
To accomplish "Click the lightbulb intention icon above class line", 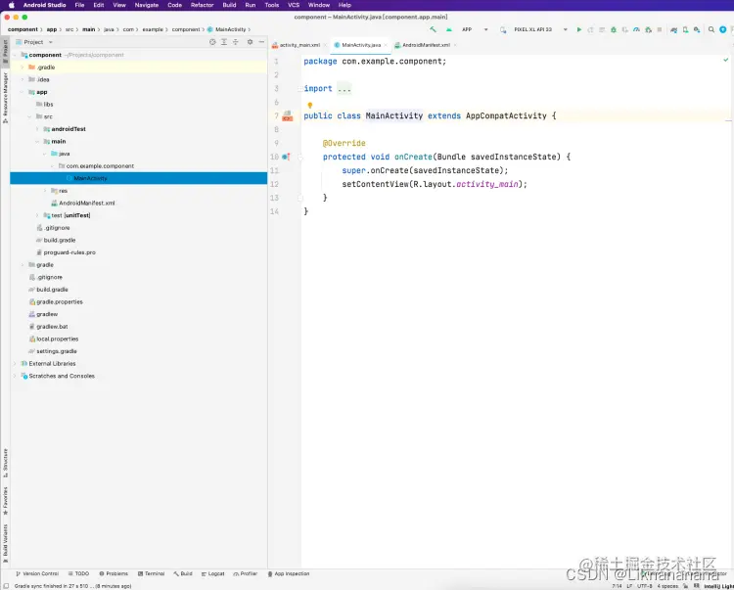I will 309,106.
